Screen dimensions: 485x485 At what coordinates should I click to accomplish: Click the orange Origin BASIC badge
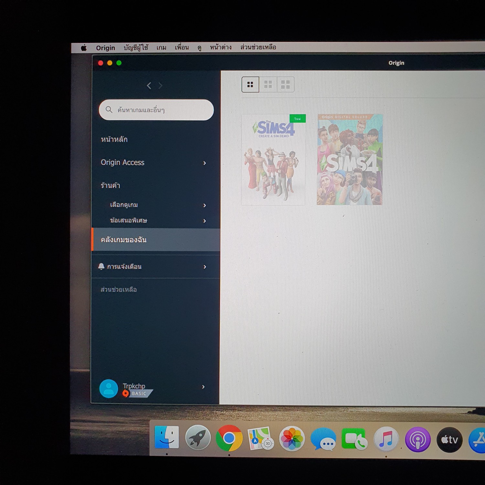click(x=137, y=393)
